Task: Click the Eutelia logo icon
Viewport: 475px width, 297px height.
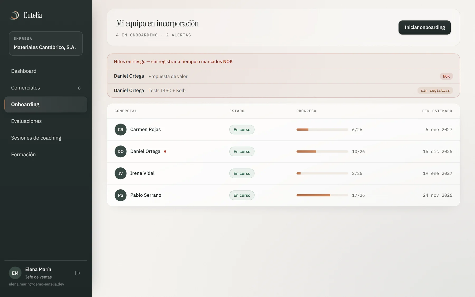Action: [14, 15]
